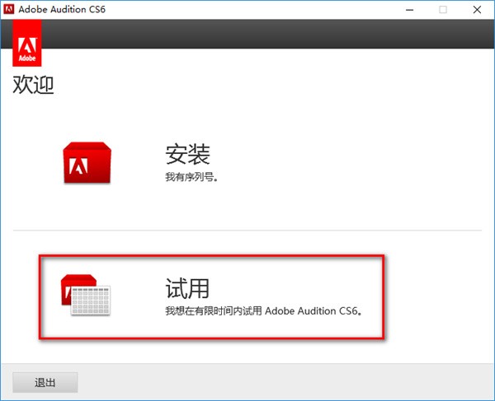The height and width of the screenshot is (401, 495).
Task: Select the 安装 install option heading
Action: click(187, 154)
